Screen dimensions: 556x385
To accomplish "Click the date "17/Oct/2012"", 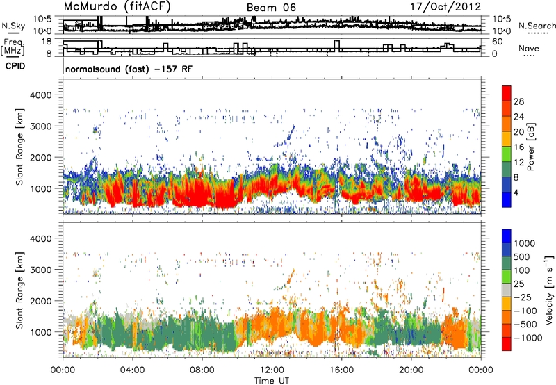I will (x=445, y=7).
